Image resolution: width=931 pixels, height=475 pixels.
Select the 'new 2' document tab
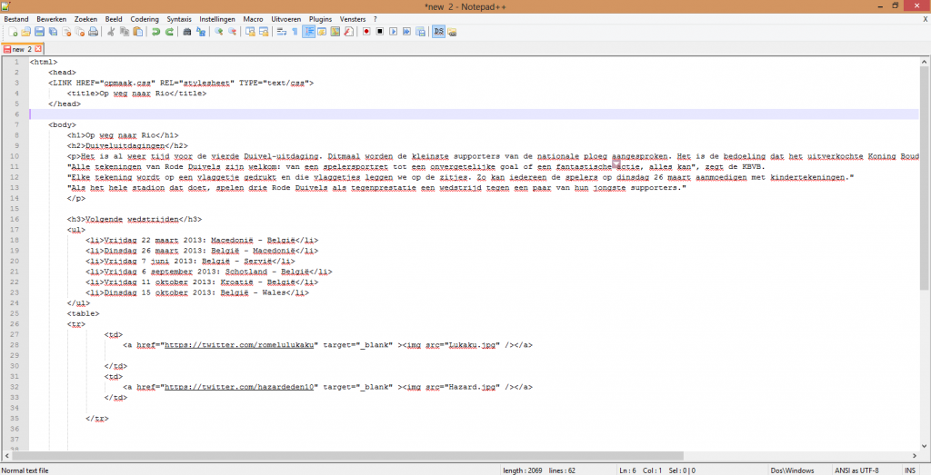pos(23,49)
